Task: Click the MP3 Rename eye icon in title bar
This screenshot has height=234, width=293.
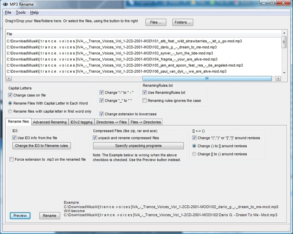Action: coord(5,4)
